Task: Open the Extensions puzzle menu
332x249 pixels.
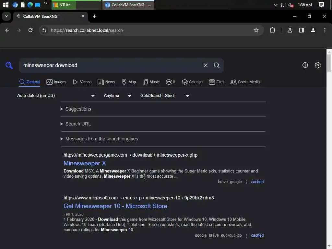Action: coord(272,30)
